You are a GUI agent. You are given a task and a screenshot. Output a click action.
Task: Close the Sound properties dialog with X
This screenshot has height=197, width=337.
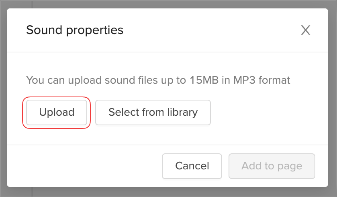coord(306,30)
